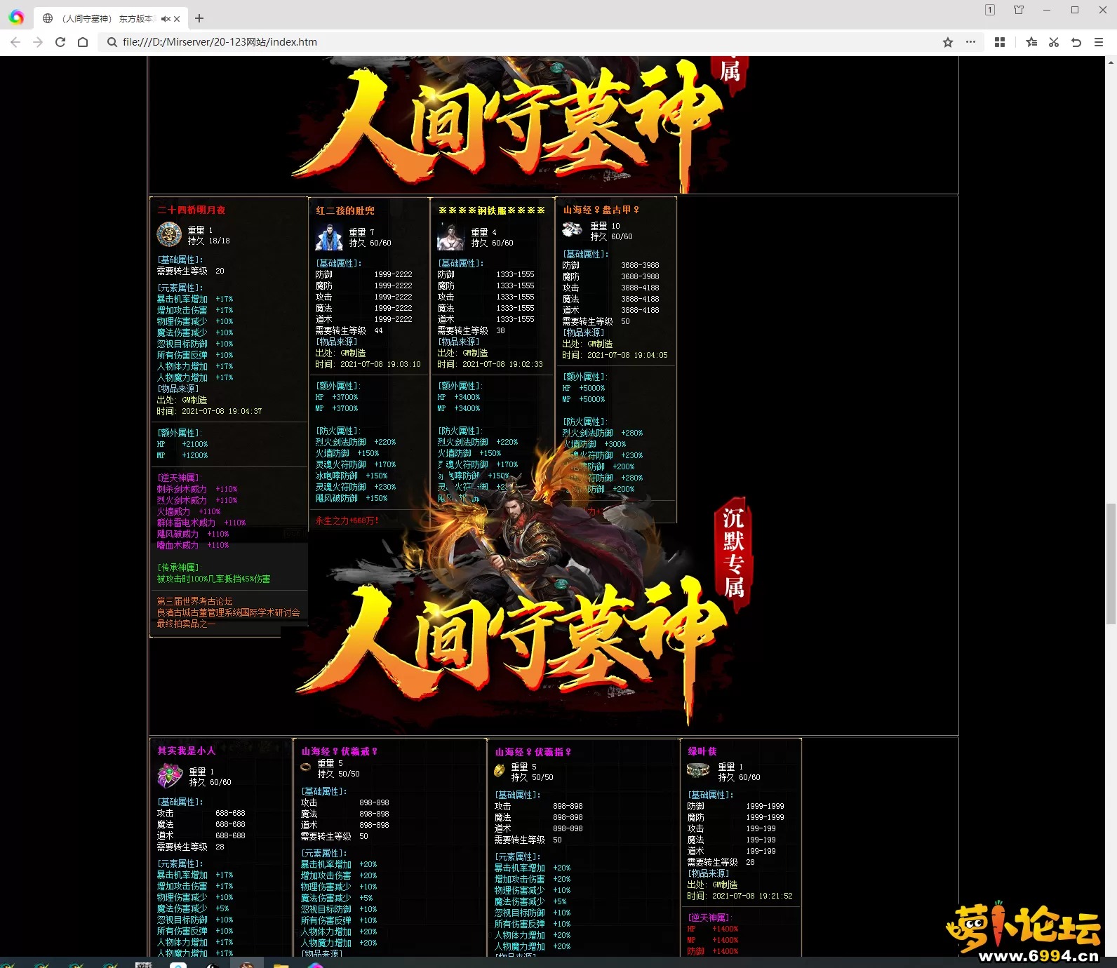Reload the current page
This screenshot has height=968, width=1117.
click(x=60, y=42)
